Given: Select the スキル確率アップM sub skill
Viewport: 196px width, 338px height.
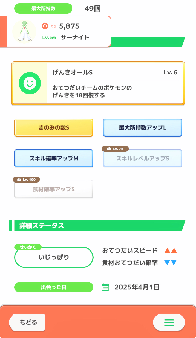Looking at the screenshot, I should (54, 158).
